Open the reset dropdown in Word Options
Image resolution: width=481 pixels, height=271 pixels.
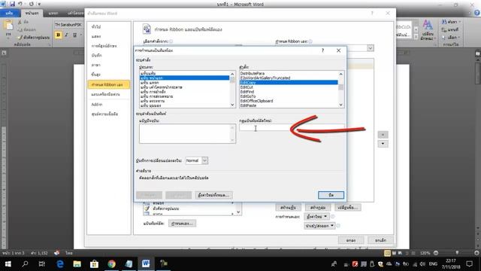tap(317, 217)
